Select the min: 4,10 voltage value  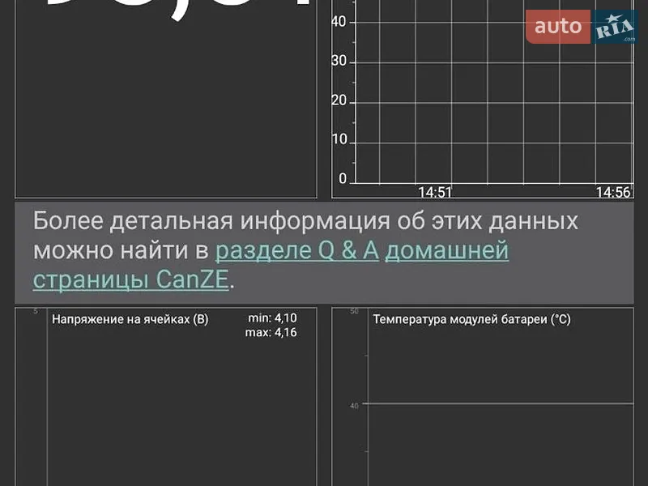tap(272, 318)
